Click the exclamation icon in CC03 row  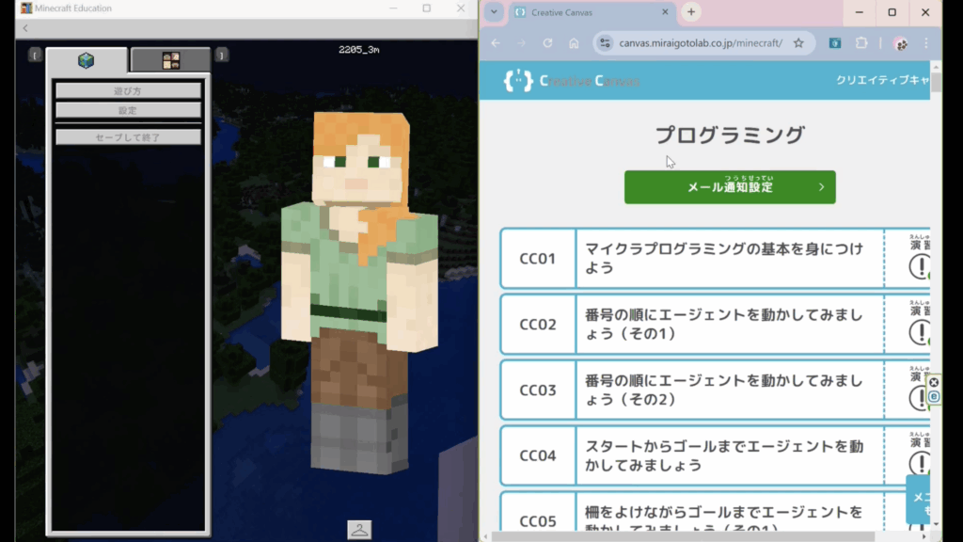coord(920,399)
